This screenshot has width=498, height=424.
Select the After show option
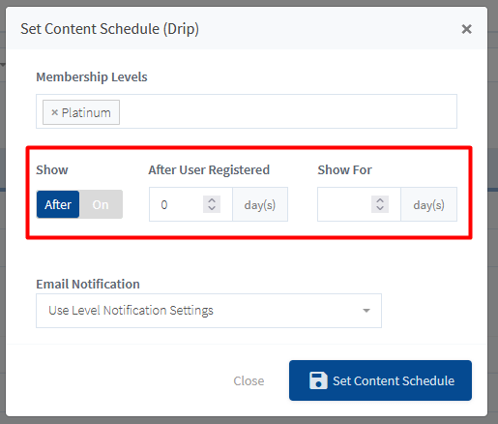click(x=58, y=204)
